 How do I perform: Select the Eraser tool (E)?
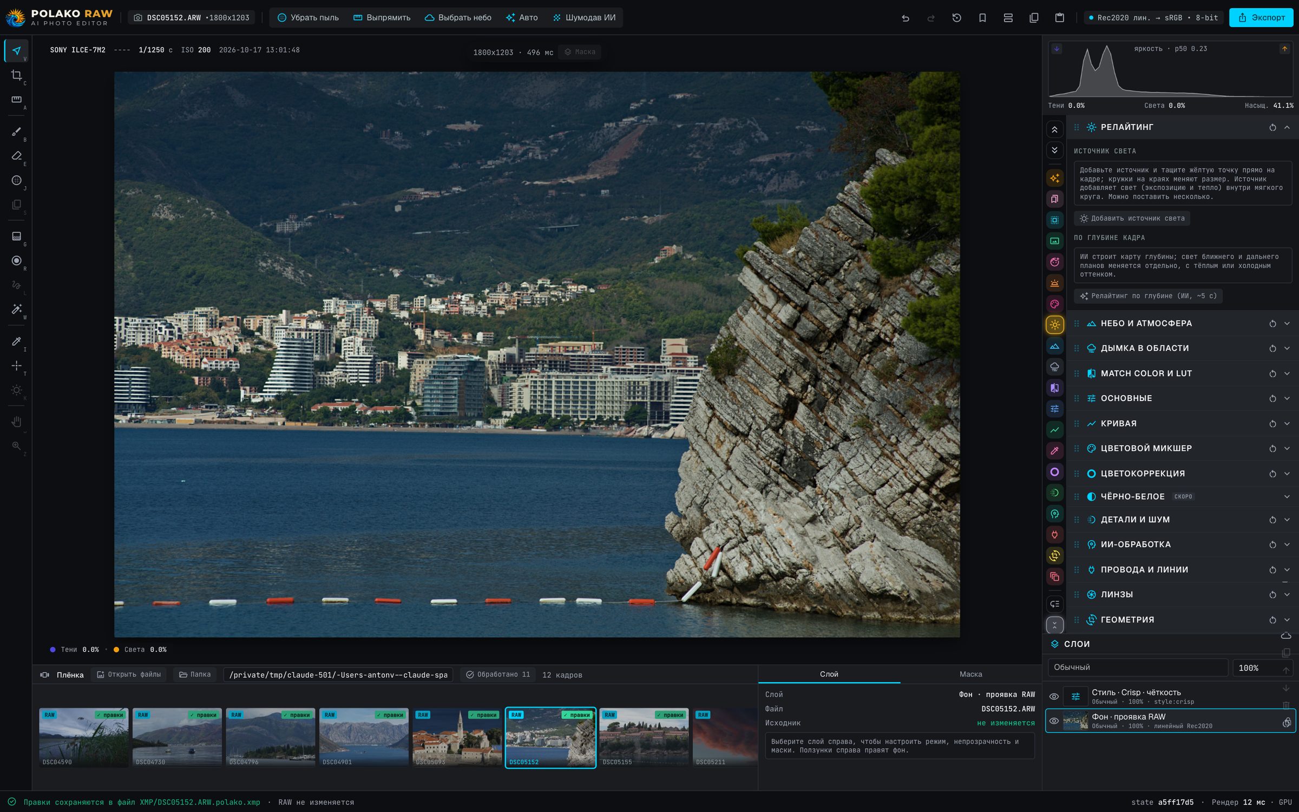17,156
